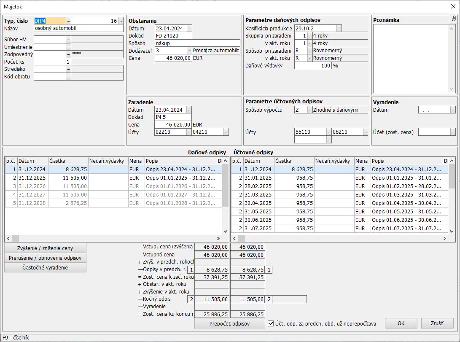Open lookup beside account 55110
Image resolution: width=460 pixels, height=342 pixels.
point(329,132)
